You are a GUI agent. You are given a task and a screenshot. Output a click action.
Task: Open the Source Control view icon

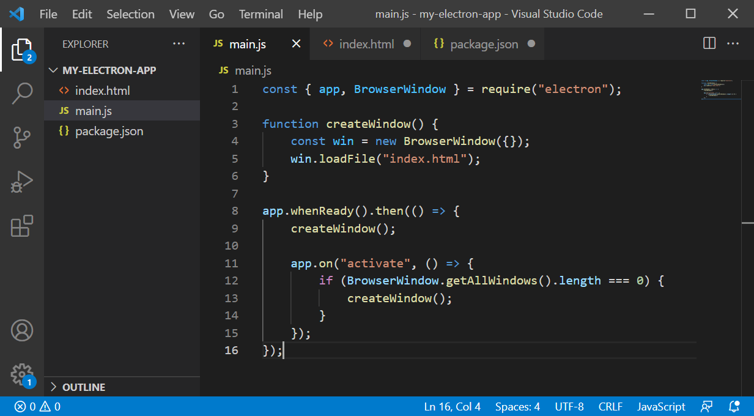(x=22, y=138)
